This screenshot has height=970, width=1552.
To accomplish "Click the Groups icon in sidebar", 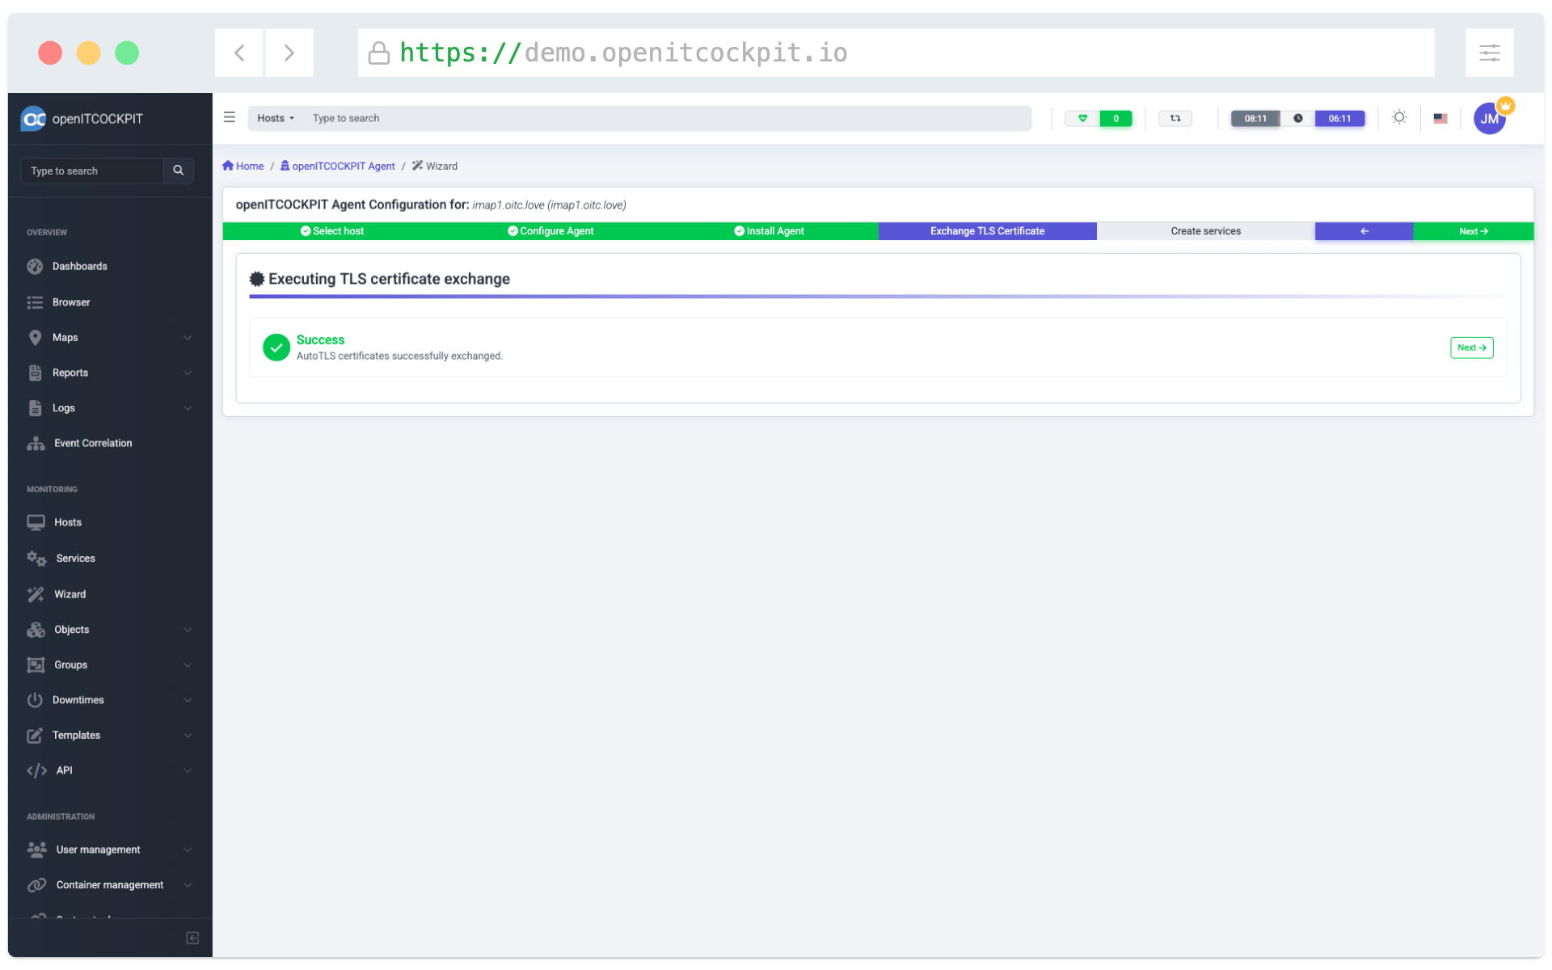I will pos(36,665).
